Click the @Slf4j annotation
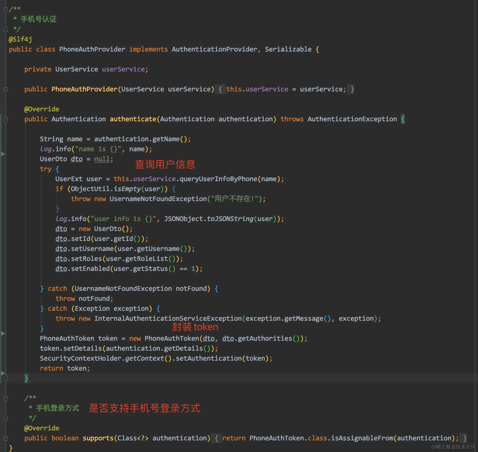This screenshot has height=452, width=478. tap(20, 39)
